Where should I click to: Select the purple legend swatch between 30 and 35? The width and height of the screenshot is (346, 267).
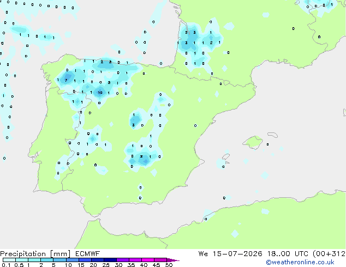click(x=123, y=260)
